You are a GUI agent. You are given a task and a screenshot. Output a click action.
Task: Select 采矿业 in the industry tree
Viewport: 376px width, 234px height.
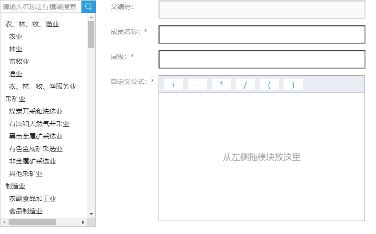(15, 99)
